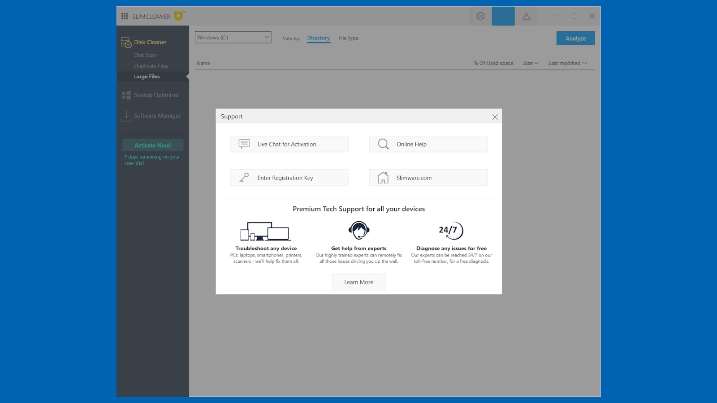Click the chat bubble icon for Live Chat
Image resolution: width=717 pixels, height=403 pixels.
point(244,144)
